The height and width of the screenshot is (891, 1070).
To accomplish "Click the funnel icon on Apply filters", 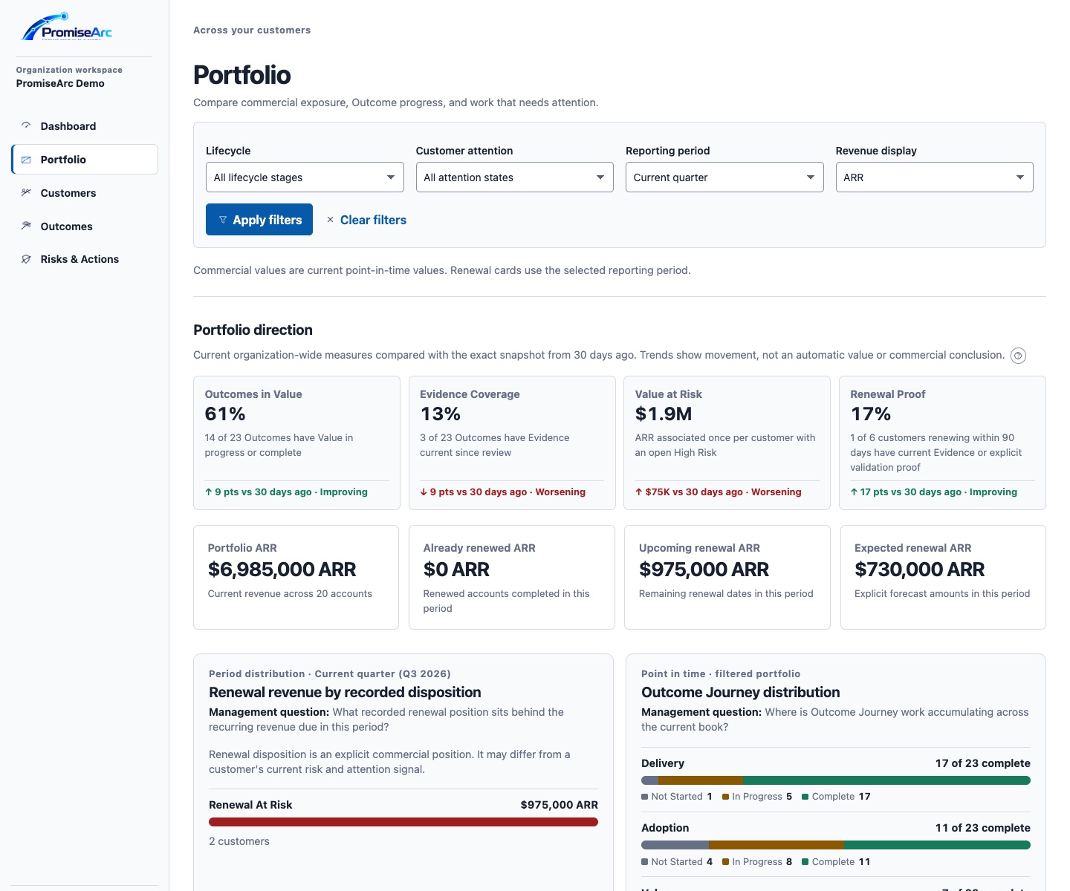I will coord(223,220).
